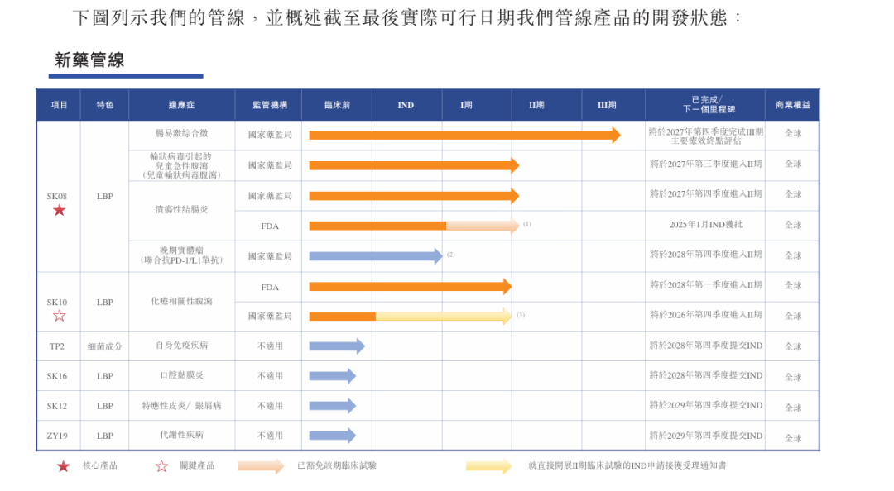894x491 pixels.
Task: Click the faded orange arrow beside 已豁免該期臨床試驗
Action: tap(261, 466)
